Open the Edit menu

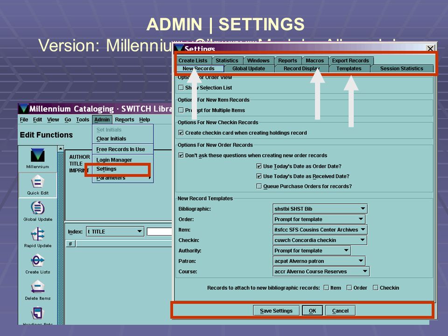[37, 119]
